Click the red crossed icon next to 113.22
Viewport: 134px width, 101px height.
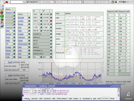tap(51, 21)
